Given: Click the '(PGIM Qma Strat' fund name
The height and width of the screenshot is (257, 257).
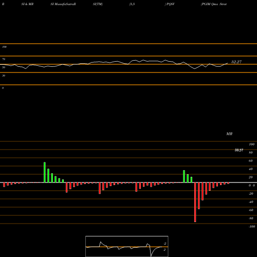Looking at the screenshot, I should pos(214,4).
